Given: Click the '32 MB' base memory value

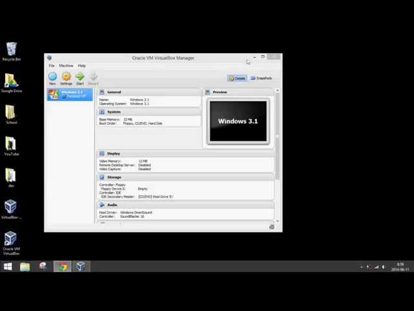Looking at the screenshot, I should click(128, 119).
